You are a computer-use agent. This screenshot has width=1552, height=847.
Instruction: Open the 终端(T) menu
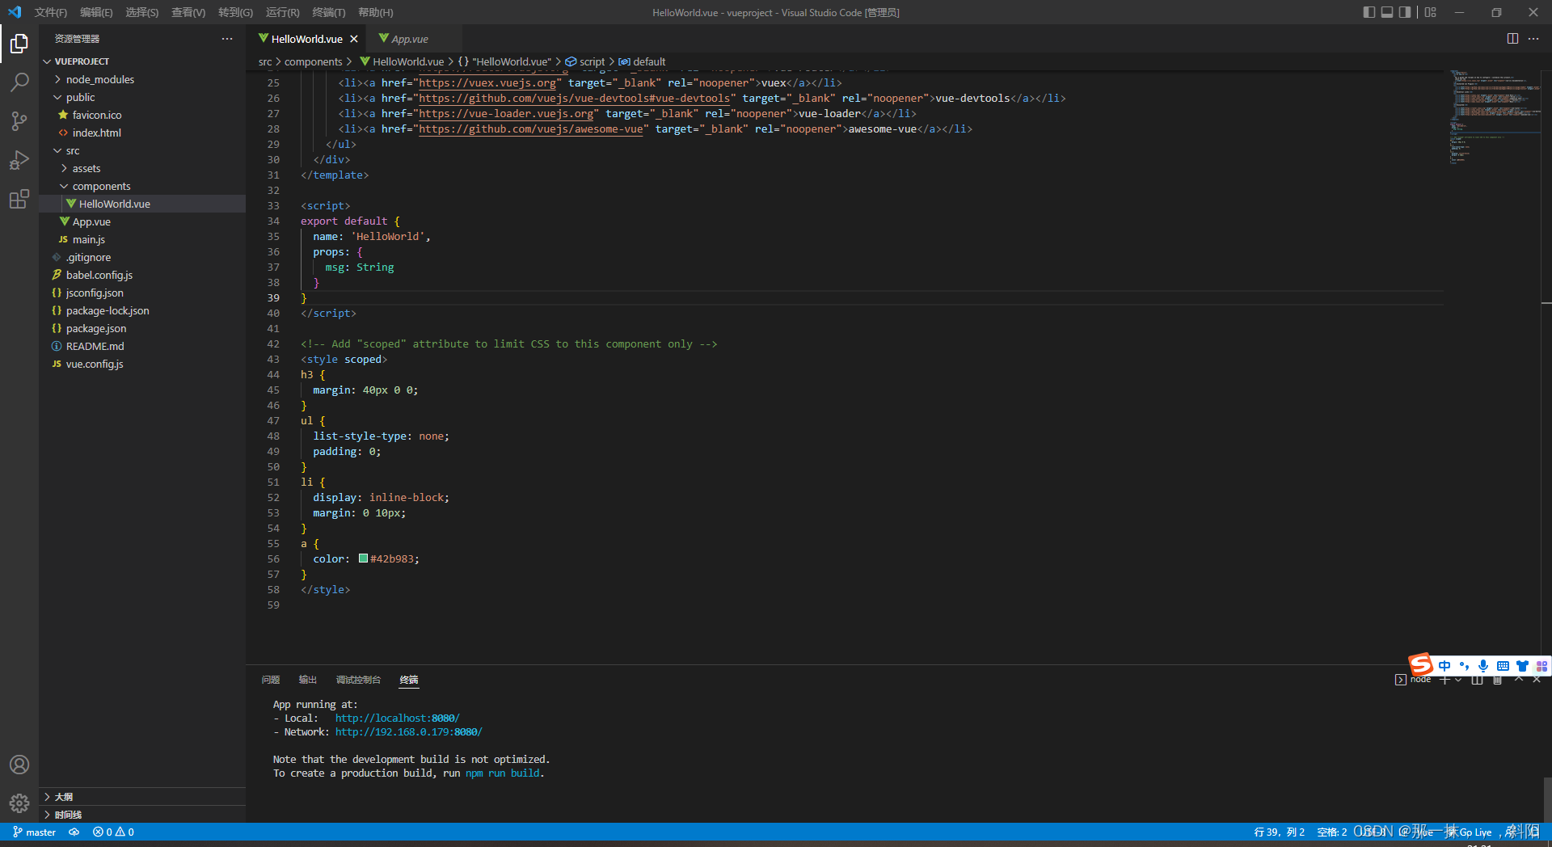[x=328, y=12]
